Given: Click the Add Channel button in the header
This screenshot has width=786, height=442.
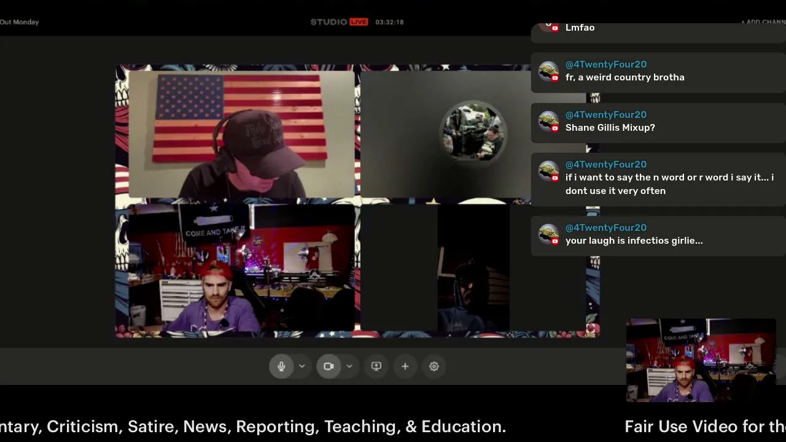Looking at the screenshot, I should 763,22.
